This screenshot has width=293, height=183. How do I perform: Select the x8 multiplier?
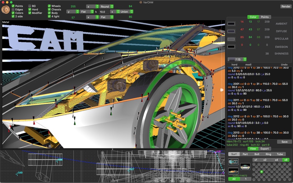(x=286, y=160)
